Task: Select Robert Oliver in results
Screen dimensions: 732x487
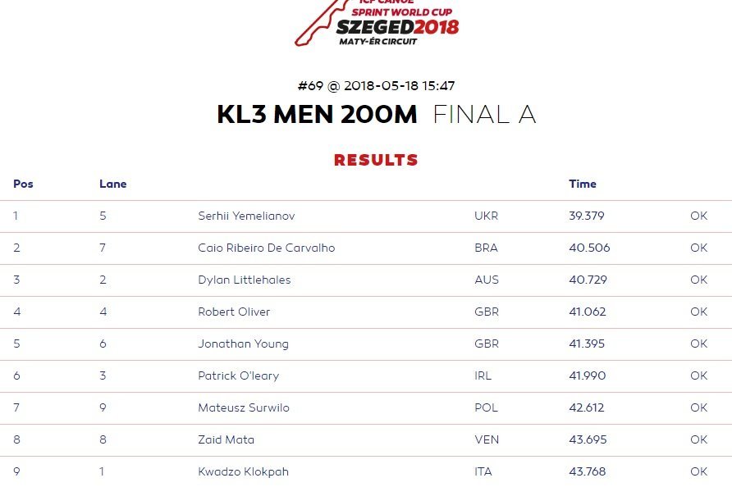Action: (234, 312)
